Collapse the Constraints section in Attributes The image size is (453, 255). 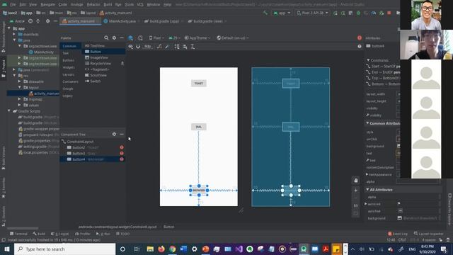[x=368, y=60]
